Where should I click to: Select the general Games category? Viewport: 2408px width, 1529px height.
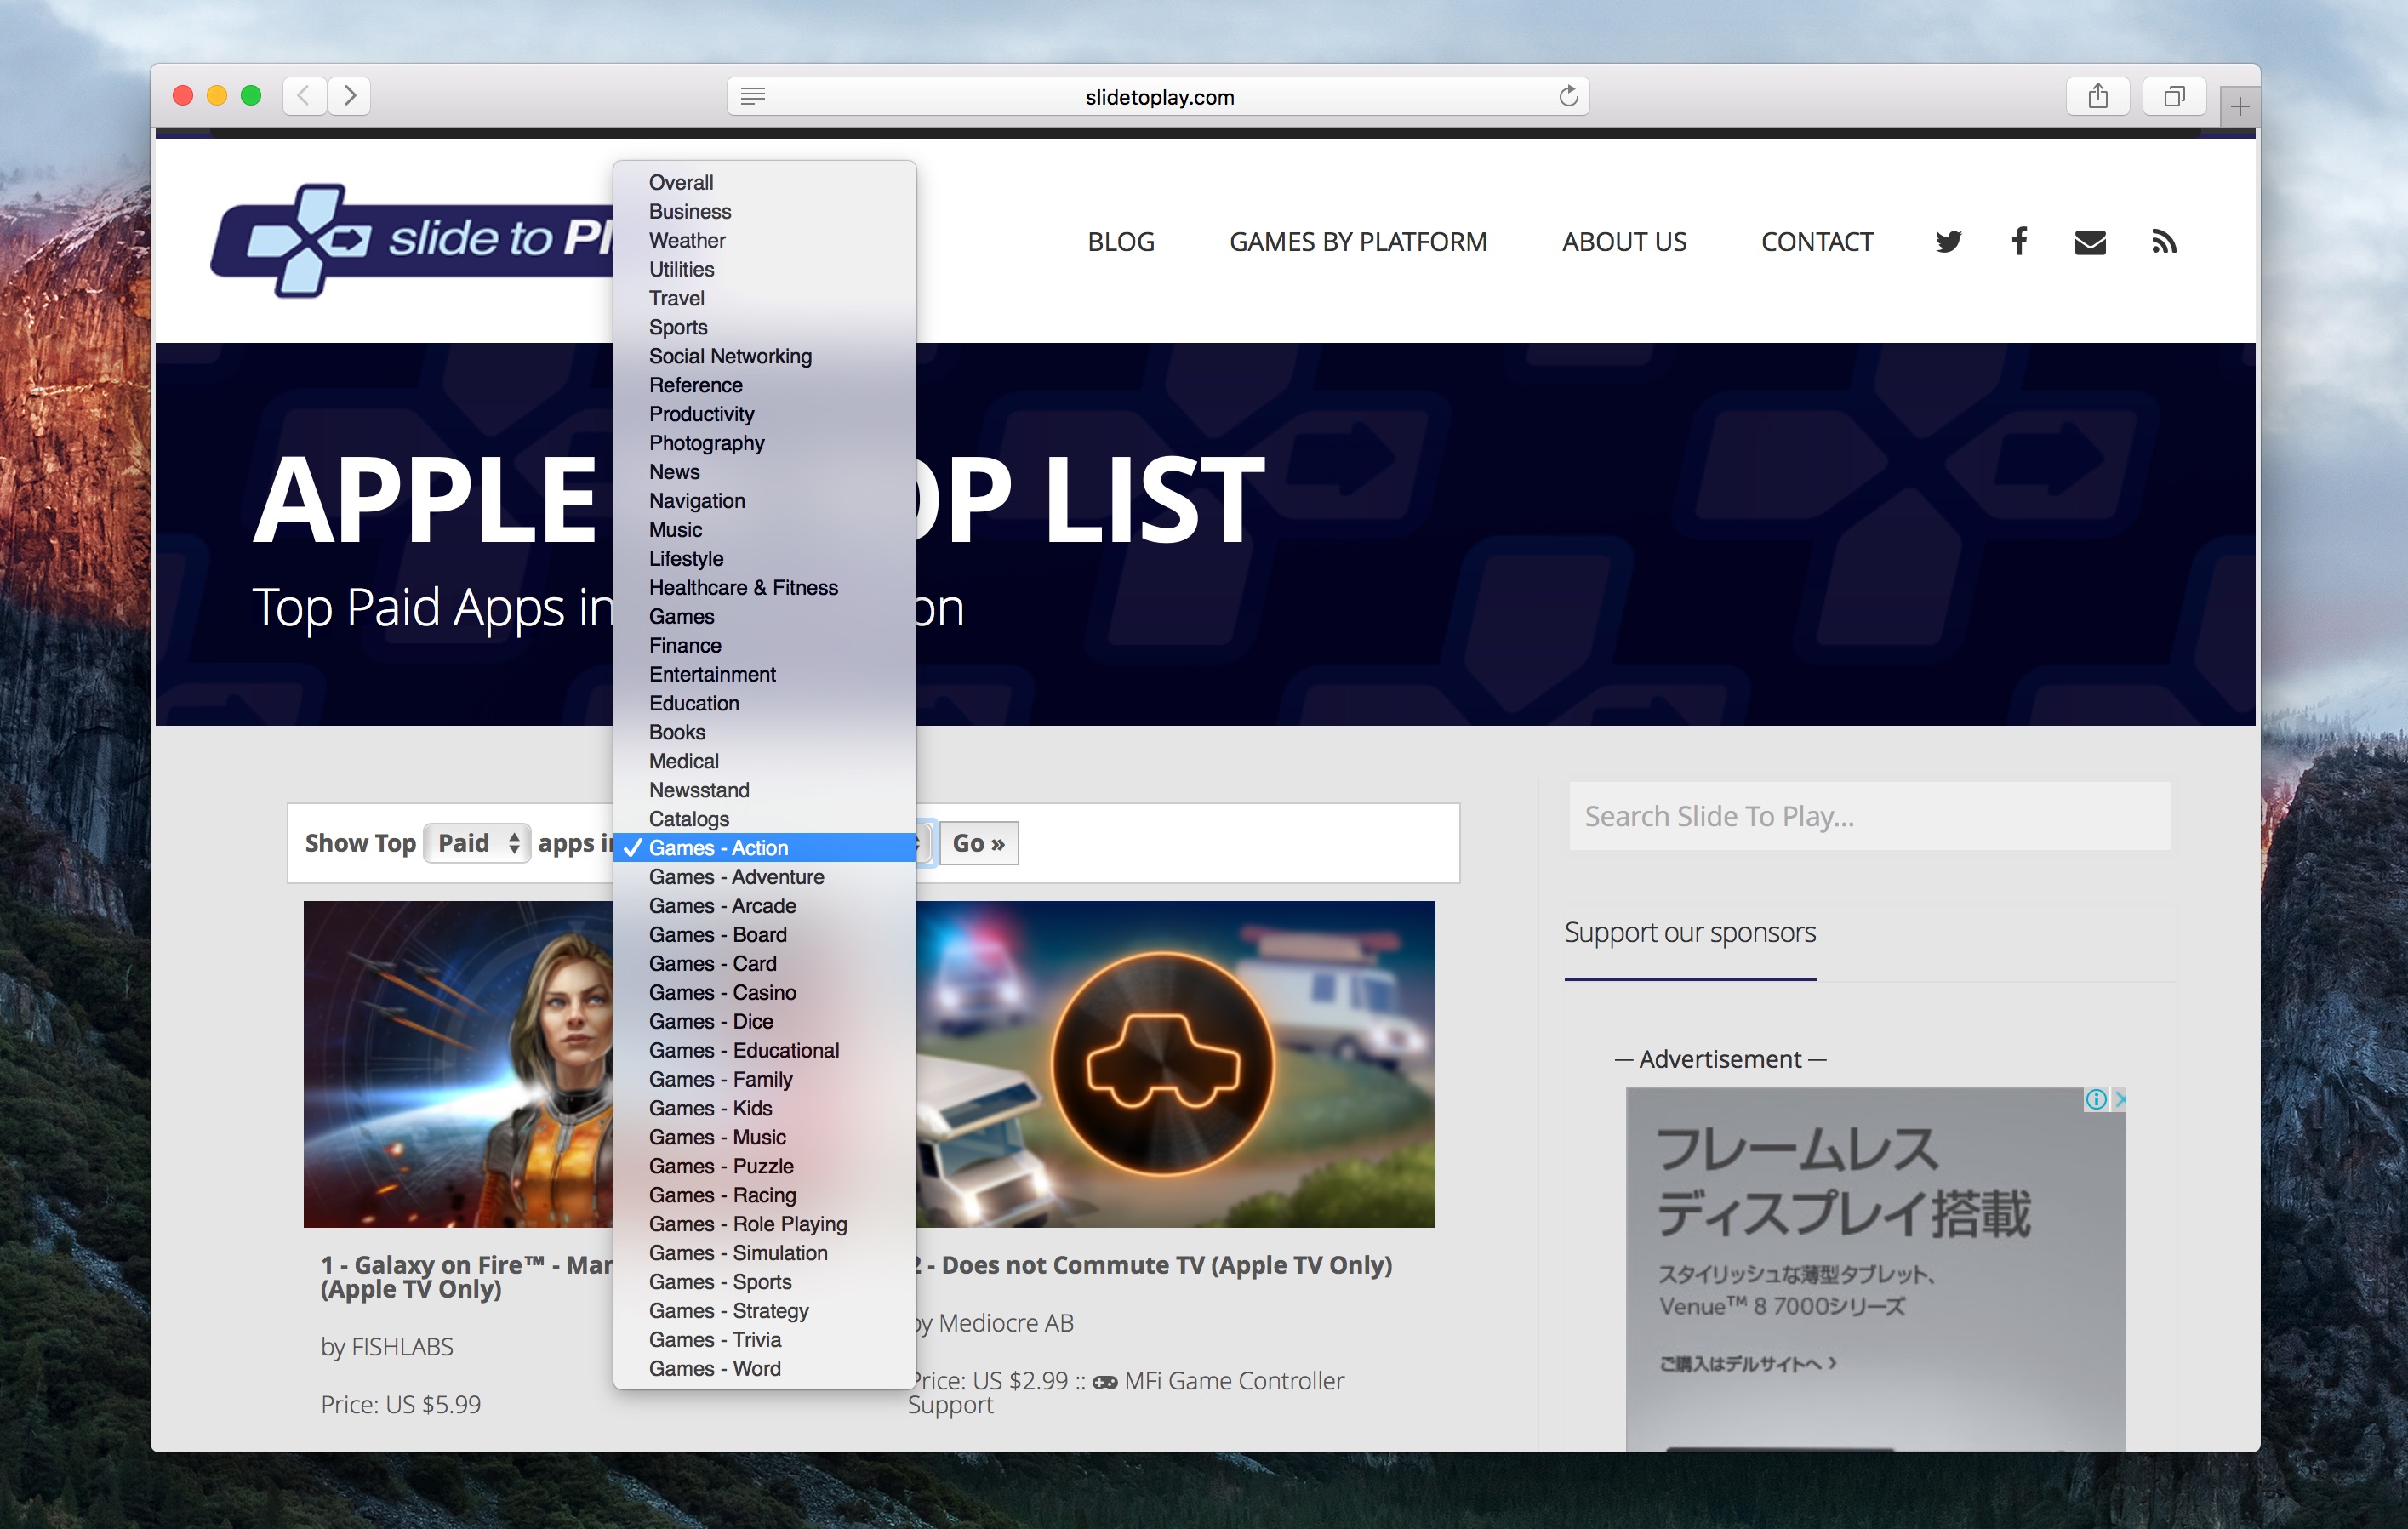pyautogui.click(x=765, y=617)
